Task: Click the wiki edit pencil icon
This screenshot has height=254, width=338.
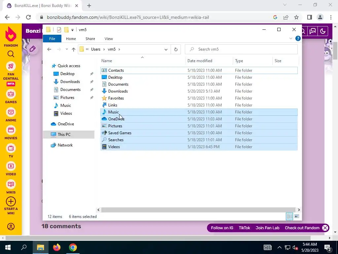Action: pyautogui.click(x=33, y=49)
